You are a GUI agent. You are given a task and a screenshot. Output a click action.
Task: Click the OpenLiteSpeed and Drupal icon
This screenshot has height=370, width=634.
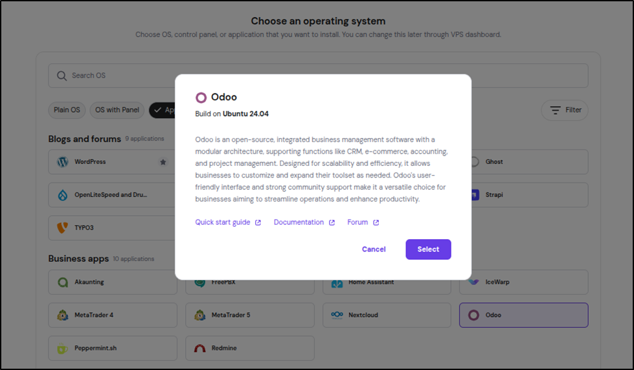[x=63, y=195]
